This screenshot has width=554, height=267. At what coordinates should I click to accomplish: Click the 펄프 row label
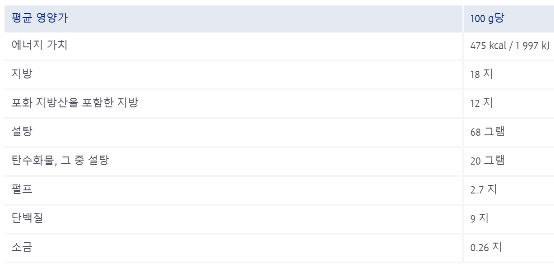coord(22,189)
